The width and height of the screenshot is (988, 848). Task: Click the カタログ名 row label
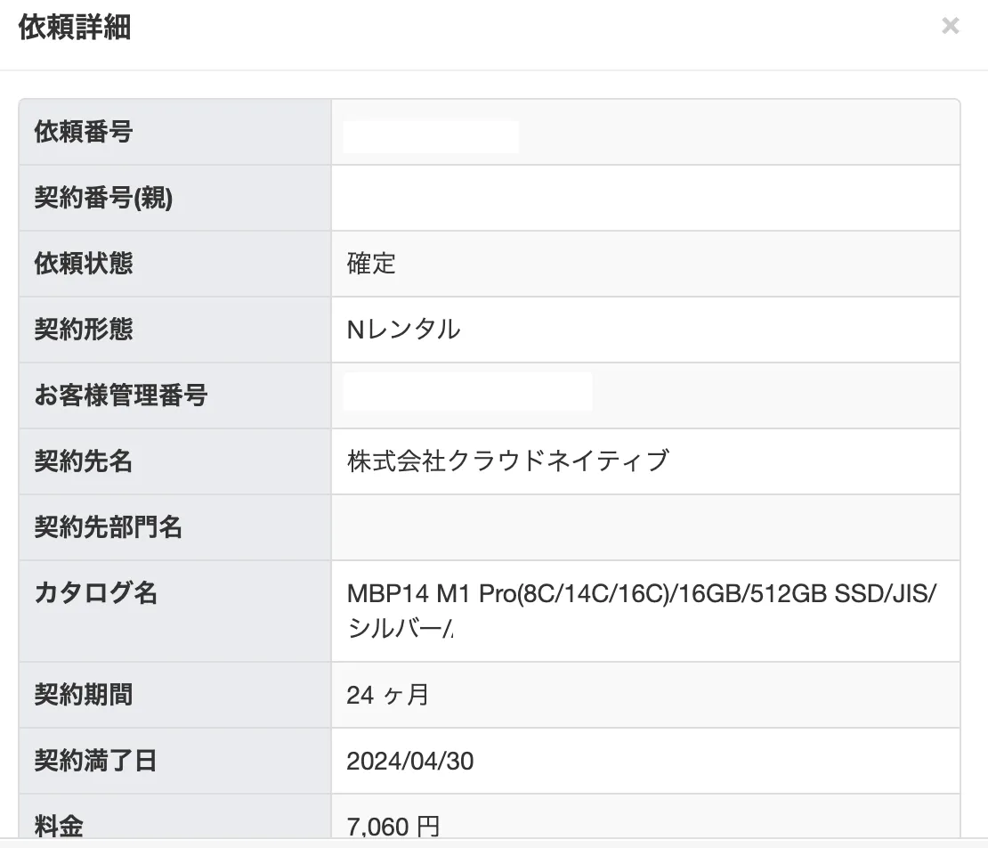(96, 593)
